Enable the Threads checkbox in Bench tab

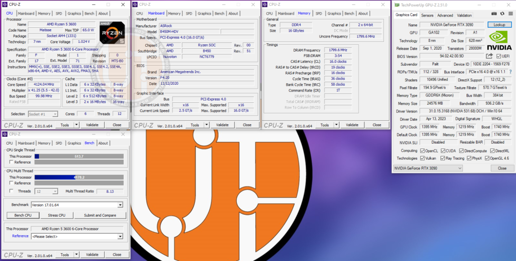[11, 191]
